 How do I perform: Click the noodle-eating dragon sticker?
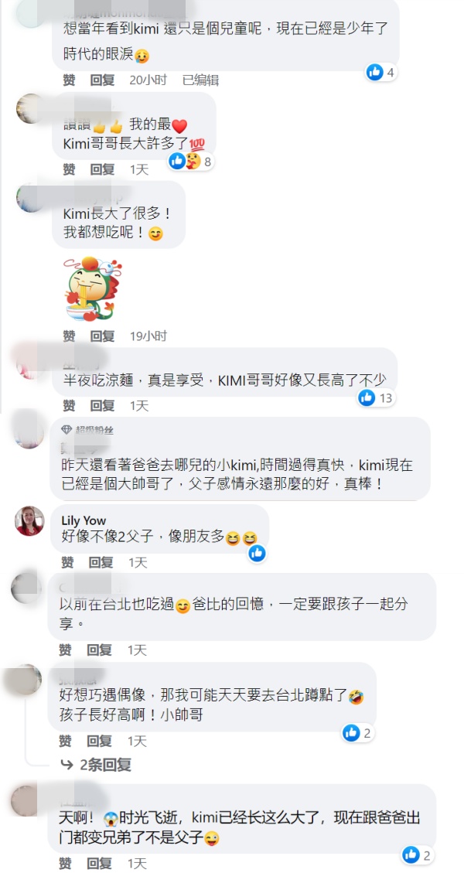(92, 289)
